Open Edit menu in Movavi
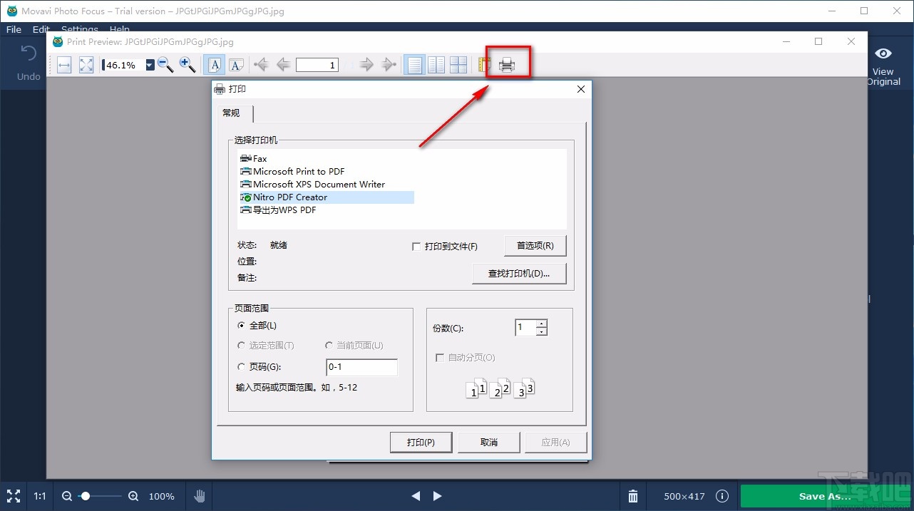 pos(41,29)
